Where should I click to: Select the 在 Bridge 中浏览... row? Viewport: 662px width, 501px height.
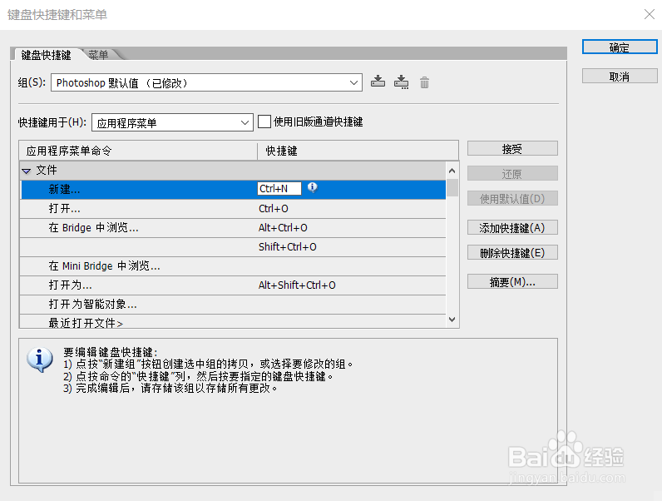pyautogui.click(x=233, y=228)
